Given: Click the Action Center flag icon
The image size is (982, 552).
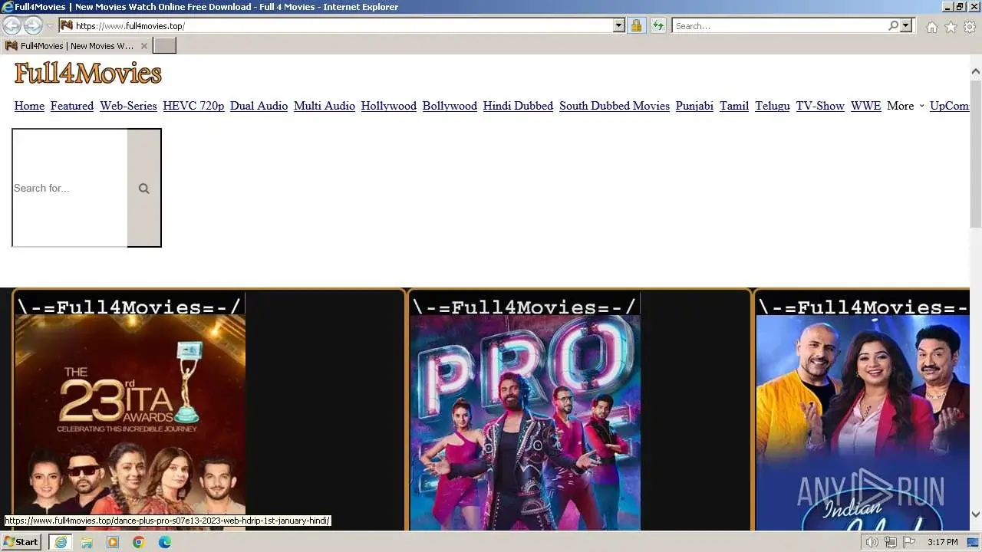Looking at the screenshot, I should [908, 542].
